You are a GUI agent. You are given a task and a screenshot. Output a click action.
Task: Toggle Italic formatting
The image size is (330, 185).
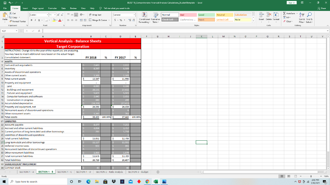point(35,20)
